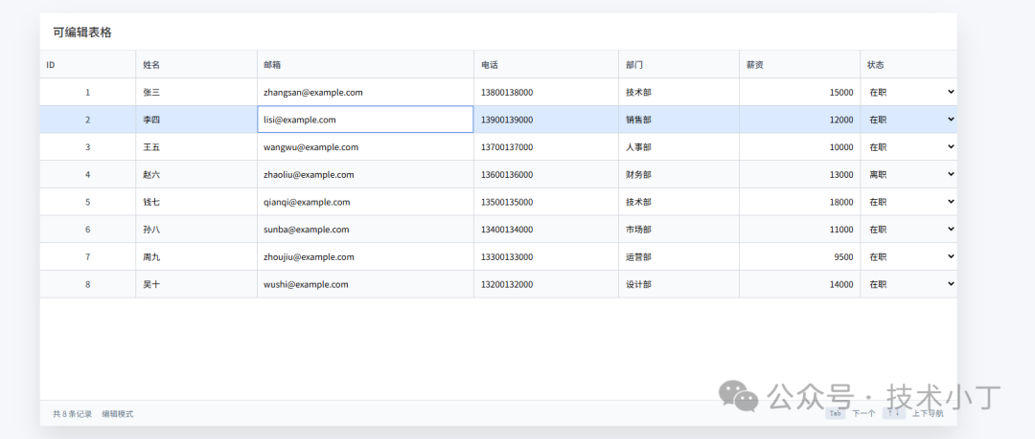Click the 财务部 department cell
Image resolution: width=1035 pixels, height=439 pixels.
(x=678, y=175)
